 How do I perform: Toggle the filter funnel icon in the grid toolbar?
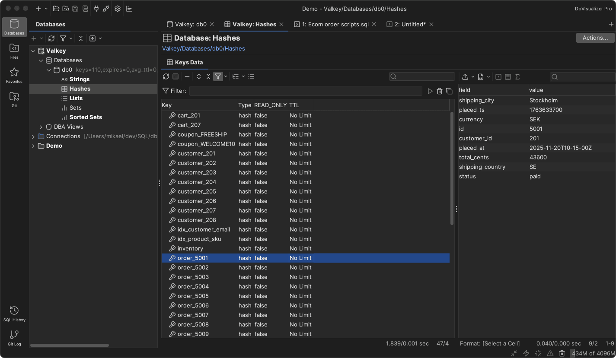tap(219, 76)
